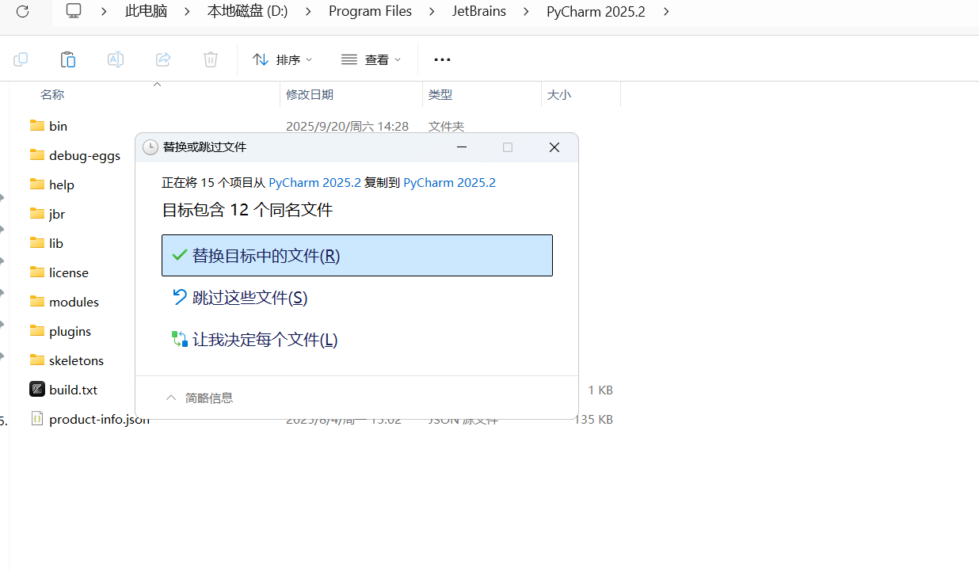Minimize the 替换或跳过文件 dialog
This screenshot has height=571, width=979.
point(462,147)
